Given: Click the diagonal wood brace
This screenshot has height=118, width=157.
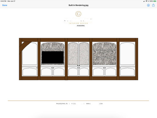Looking at the screenshot, I should point(25,47).
